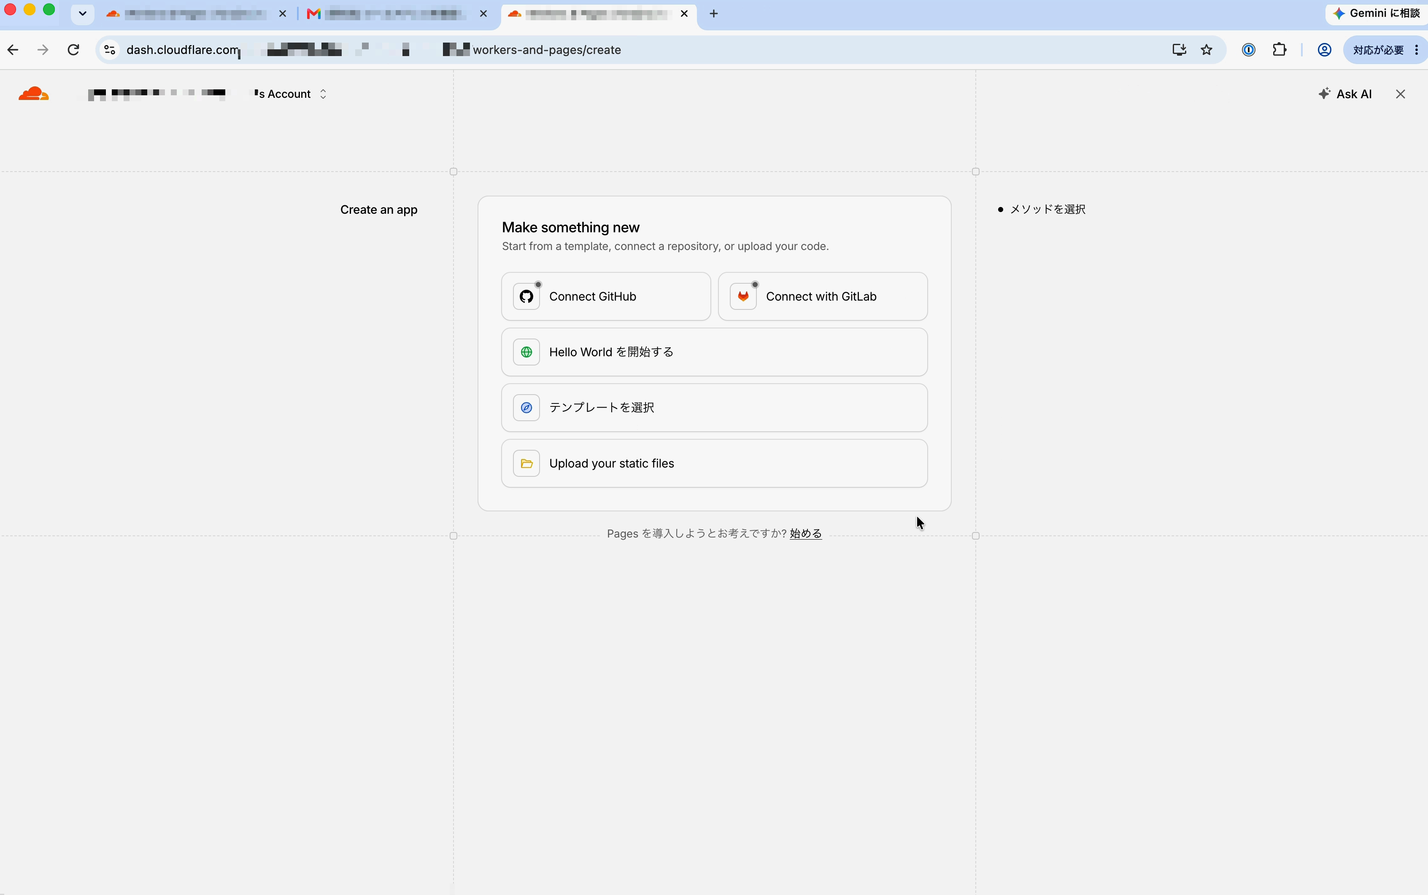Viewport: 1428px width, 895px height.
Task: Bookmark this page with the star icon
Action: pos(1207,50)
